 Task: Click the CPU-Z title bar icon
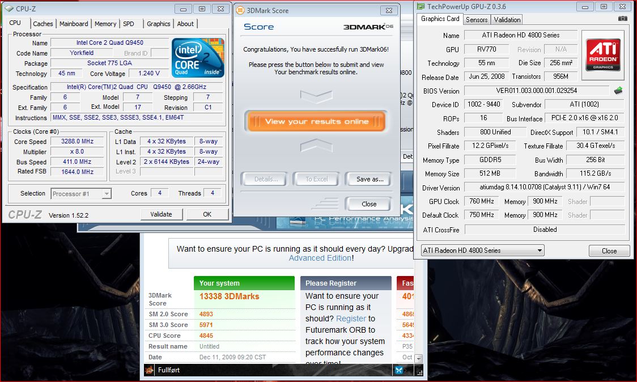coord(9,9)
